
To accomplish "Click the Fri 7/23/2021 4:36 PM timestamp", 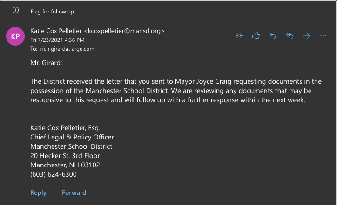I will [54, 40].
